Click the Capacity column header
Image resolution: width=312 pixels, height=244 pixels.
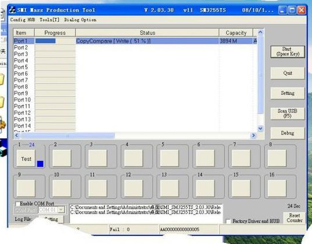pyautogui.click(x=236, y=33)
